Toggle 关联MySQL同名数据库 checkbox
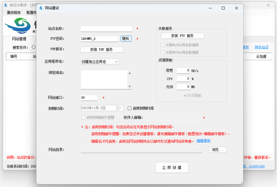The height and width of the screenshot is (187, 277). click(x=163, y=45)
